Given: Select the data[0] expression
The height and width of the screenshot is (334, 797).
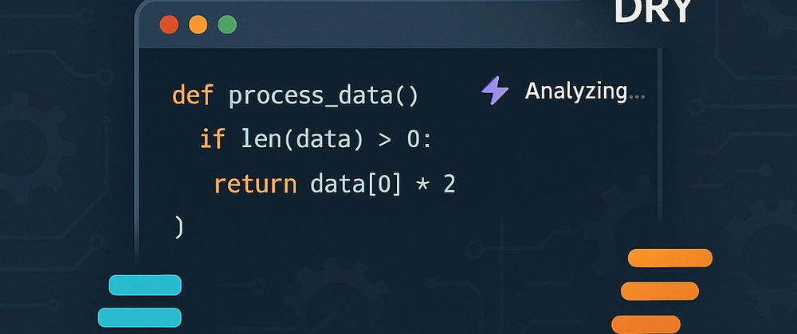Looking at the screenshot, I should 355,185.
